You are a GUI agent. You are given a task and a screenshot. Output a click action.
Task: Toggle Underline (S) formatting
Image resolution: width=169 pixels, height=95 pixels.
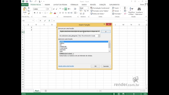point(40,13)
